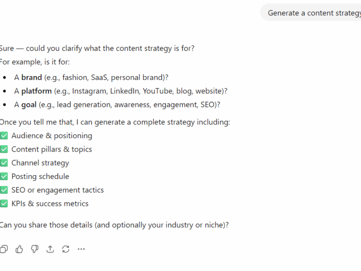
Task: Click the green check beside Audience & positioning
Action: click(4, 136)
